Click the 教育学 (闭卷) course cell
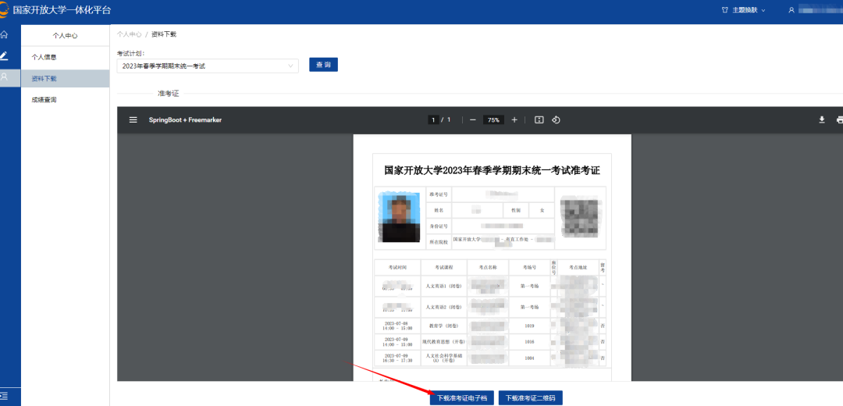 tap(443, 326)
